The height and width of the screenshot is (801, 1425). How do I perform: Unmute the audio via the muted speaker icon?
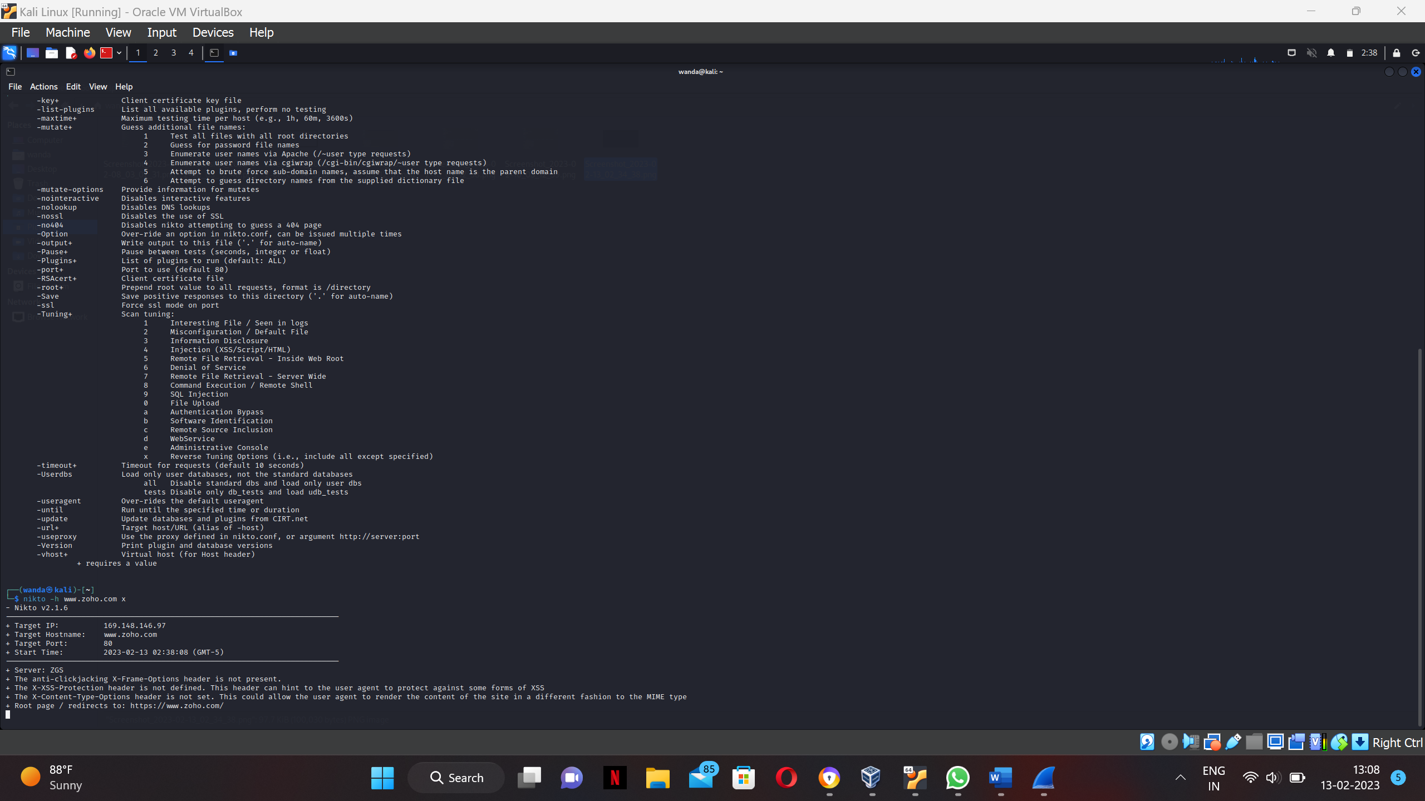pyautogui.click(x=1311, y=53)
